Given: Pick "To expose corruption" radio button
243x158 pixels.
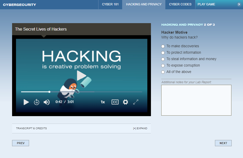Looking at the screenshot, I should [x=163, y=66].
